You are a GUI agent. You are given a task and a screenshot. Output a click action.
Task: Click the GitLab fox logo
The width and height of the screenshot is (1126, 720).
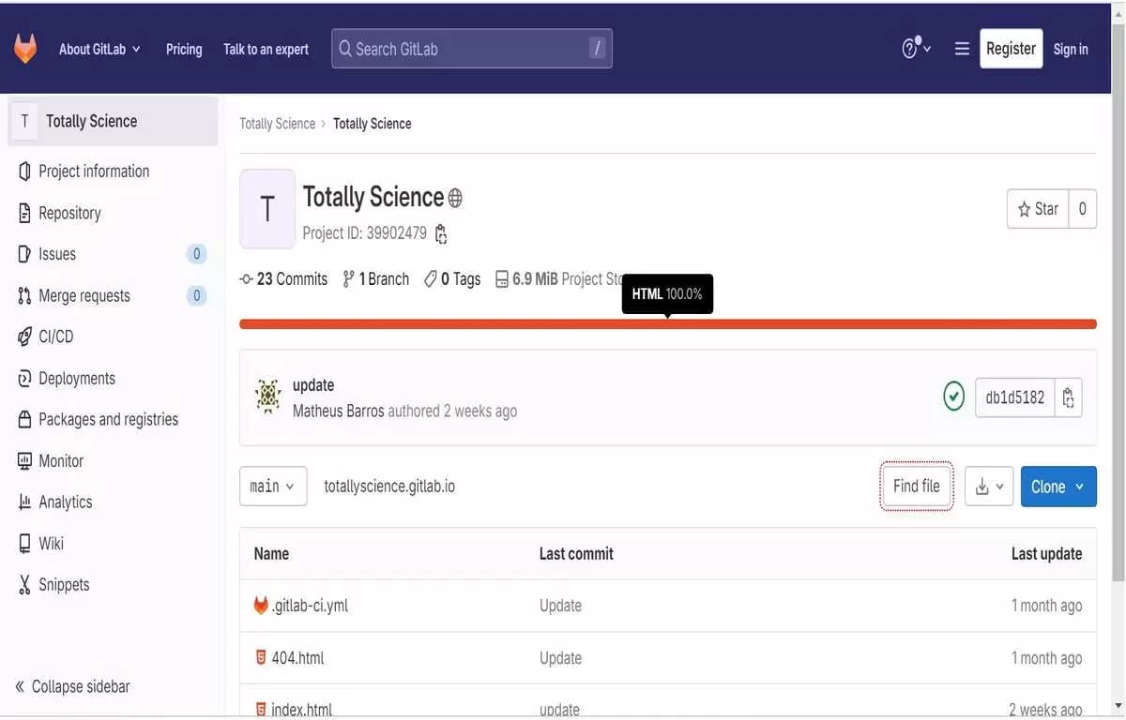[24, 47]
